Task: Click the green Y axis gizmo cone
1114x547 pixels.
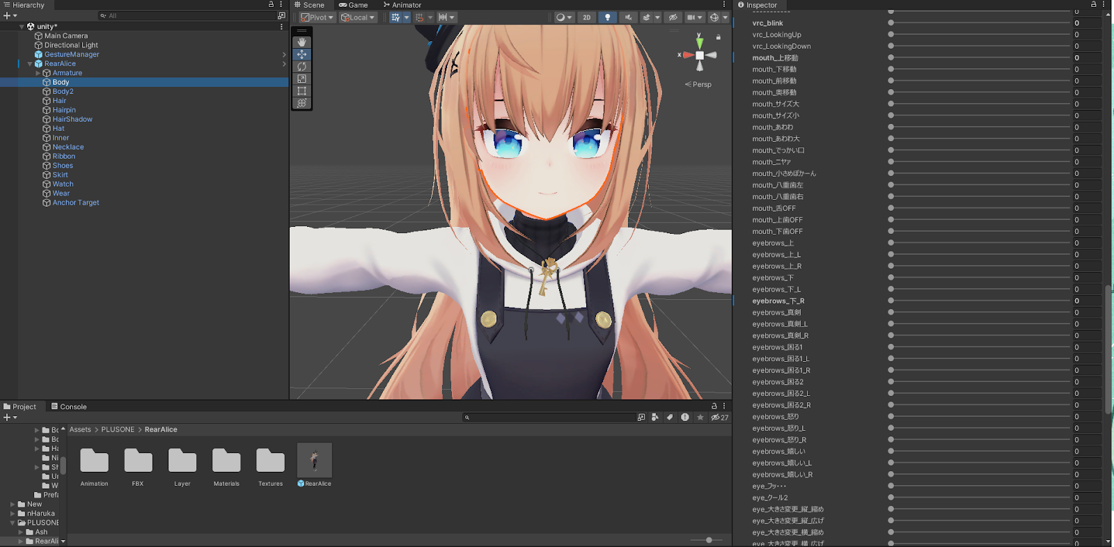Action: point(700,43)
